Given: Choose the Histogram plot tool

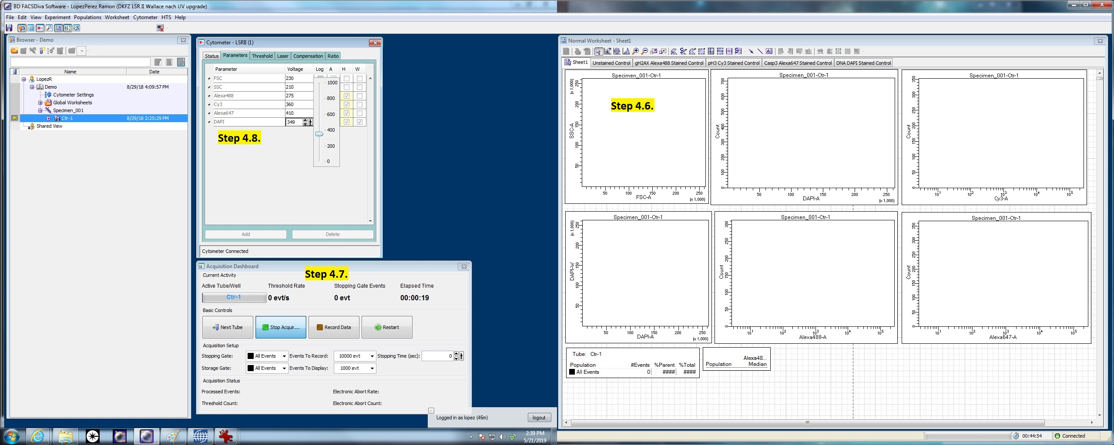Looking at the screenshot, I should click(626, 51).
